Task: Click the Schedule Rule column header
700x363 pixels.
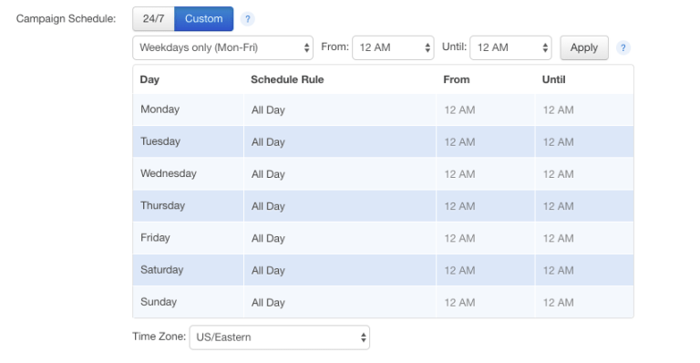Action: coord(287,79)
